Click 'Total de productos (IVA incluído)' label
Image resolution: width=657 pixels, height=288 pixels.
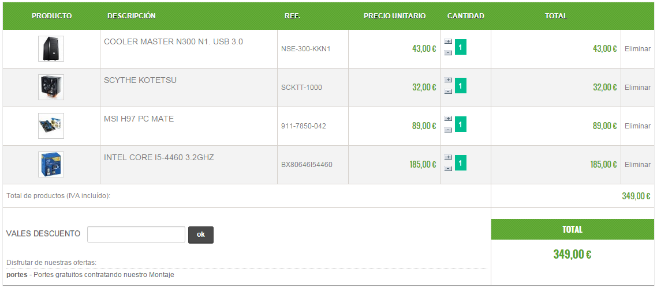58,196
